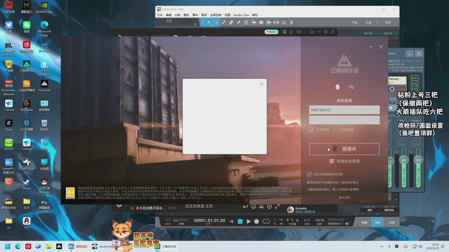This screenshot has height=252, width=449.
Task: Open the 编辑 menu in Studio One
Action: click(x=169, y=15)
